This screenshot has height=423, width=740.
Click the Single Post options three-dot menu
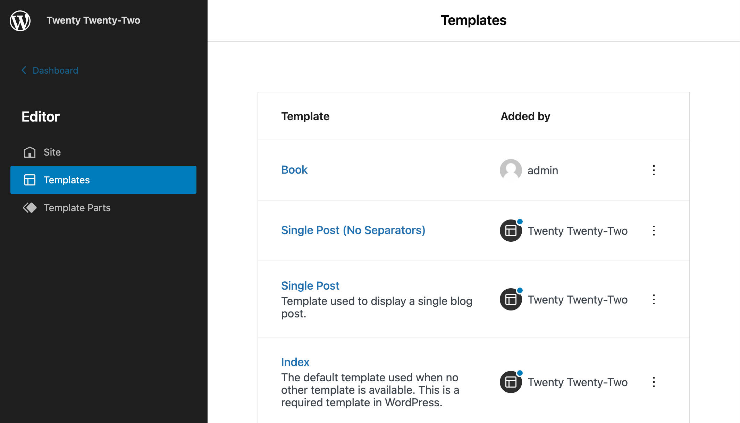point(654,299)
